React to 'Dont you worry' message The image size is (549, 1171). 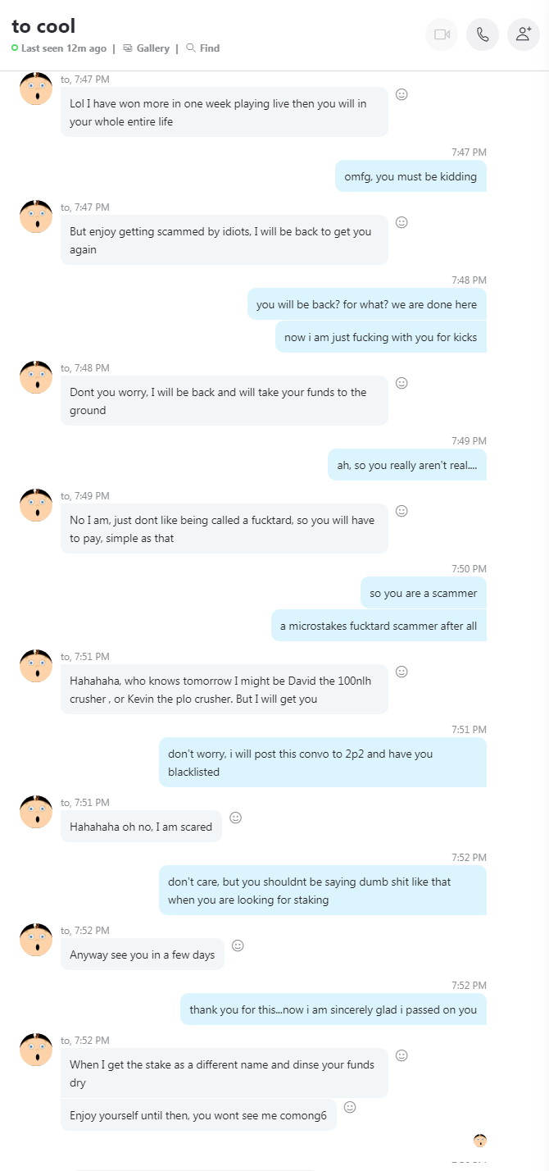[402, 383]
